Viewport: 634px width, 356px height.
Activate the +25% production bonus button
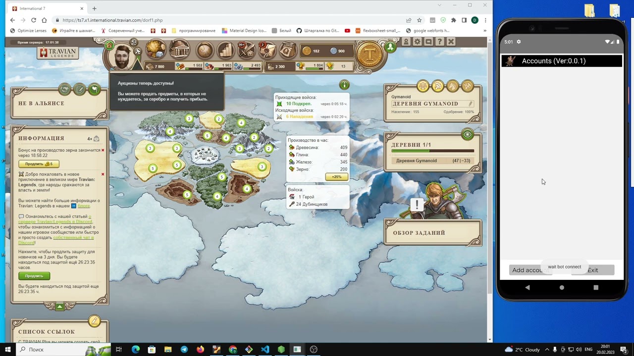337,177
